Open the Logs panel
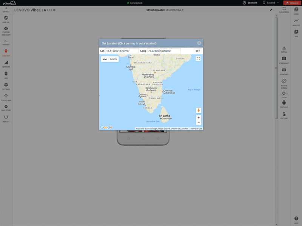 (296, 11)
